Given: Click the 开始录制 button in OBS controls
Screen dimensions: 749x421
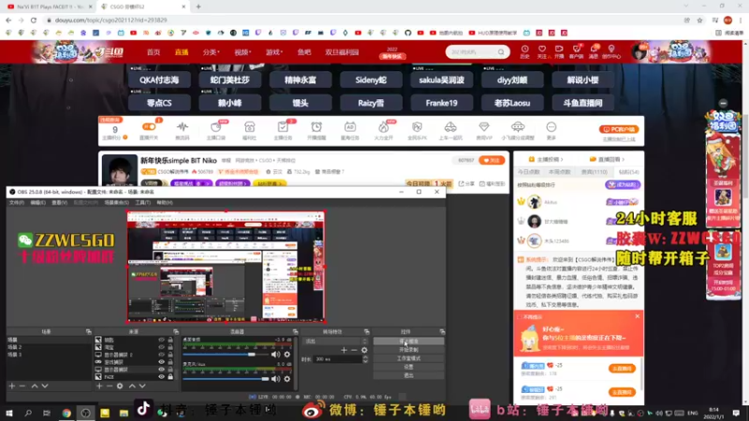Looking at the screenshot, I should (408, 350).
